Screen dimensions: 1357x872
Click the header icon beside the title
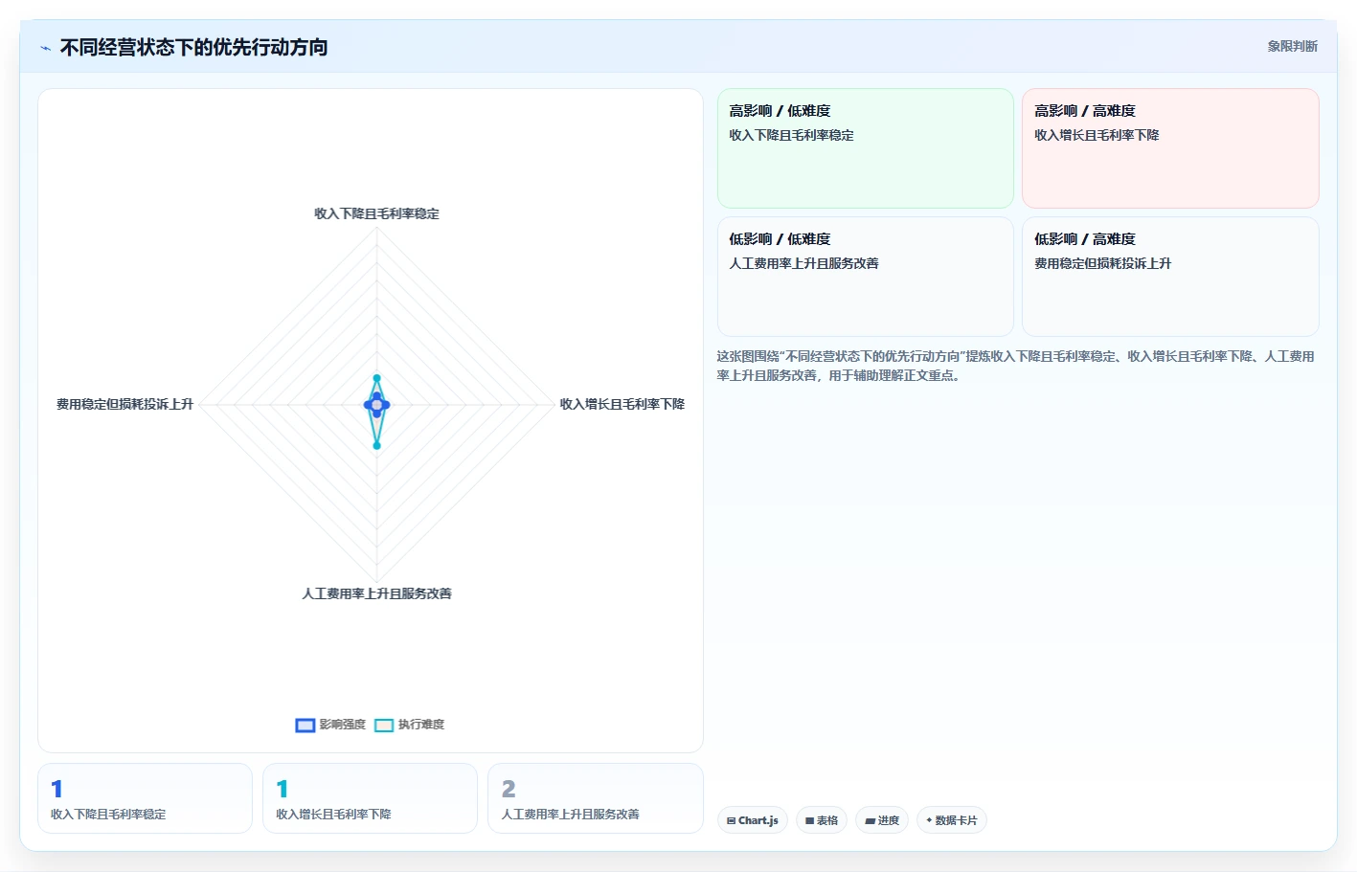pyautogui.click(x=45, y=48)
